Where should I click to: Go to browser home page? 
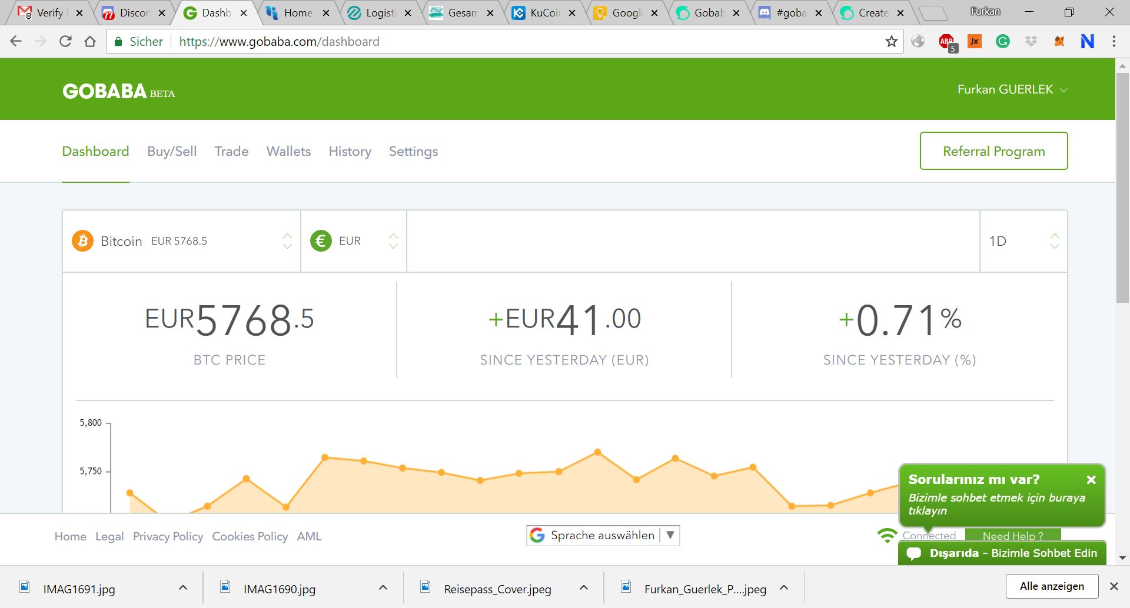point(90,41)
